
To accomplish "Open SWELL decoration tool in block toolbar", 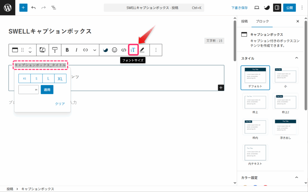I will tap(106, 50).
